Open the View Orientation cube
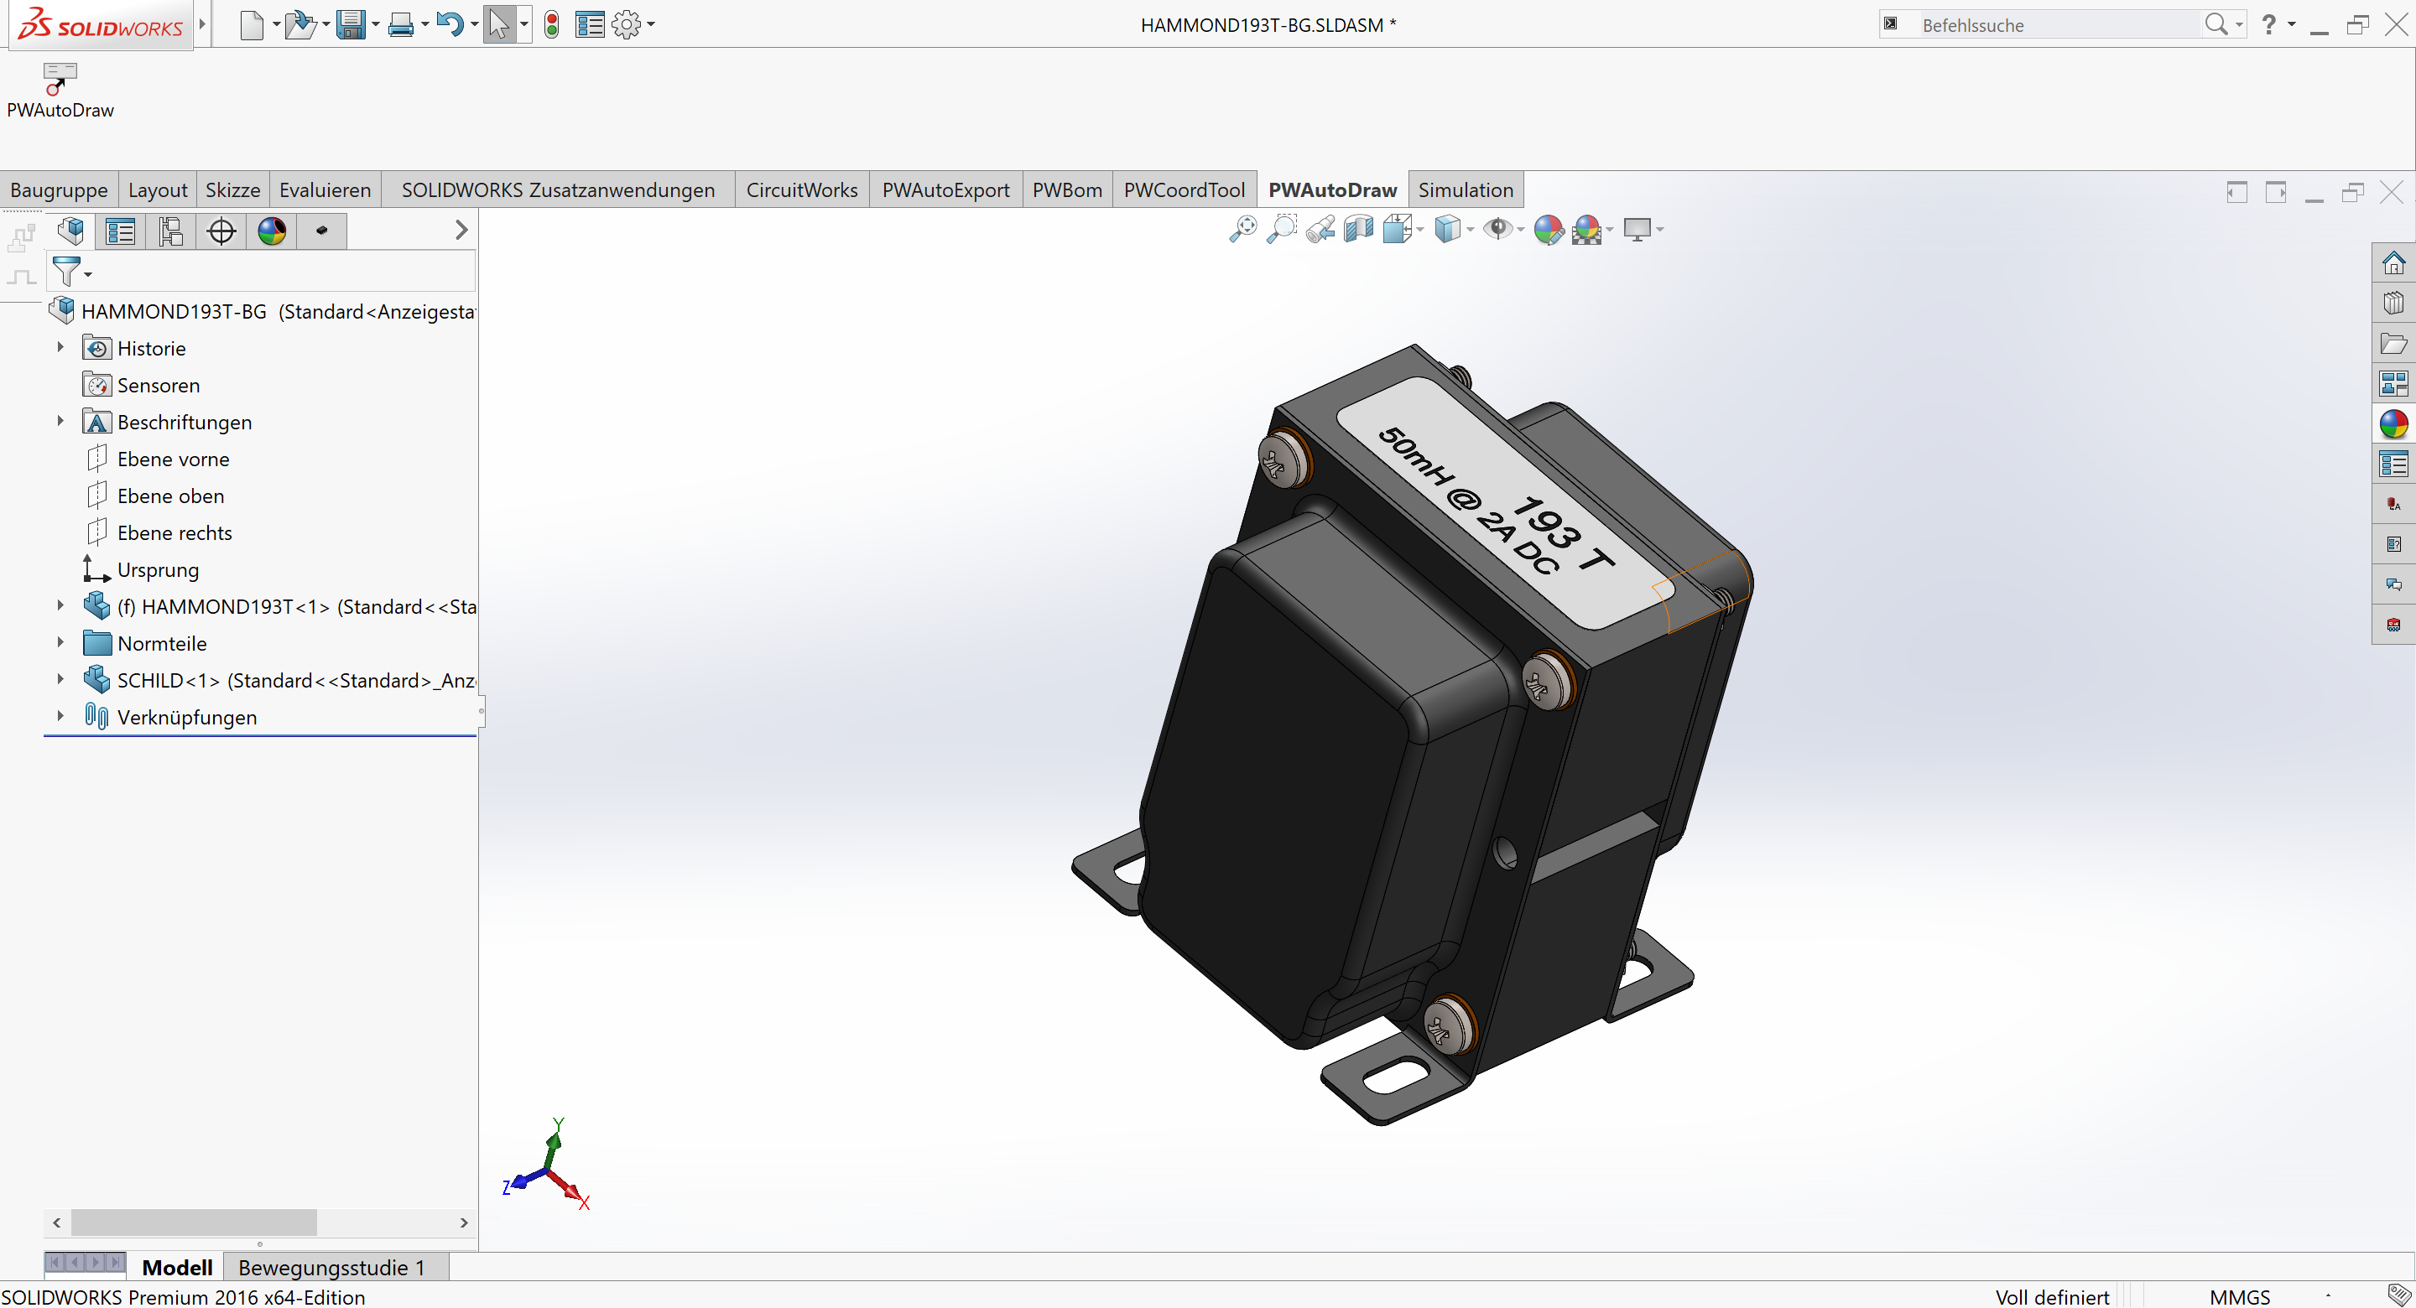 click(x=1398, y=230)
